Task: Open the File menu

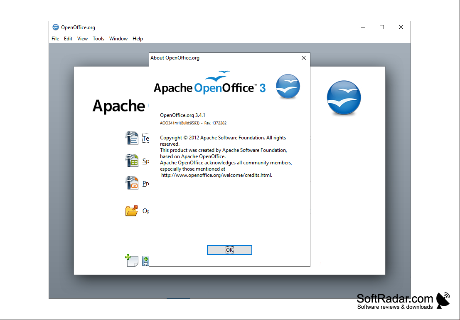Action: (55, 39)
